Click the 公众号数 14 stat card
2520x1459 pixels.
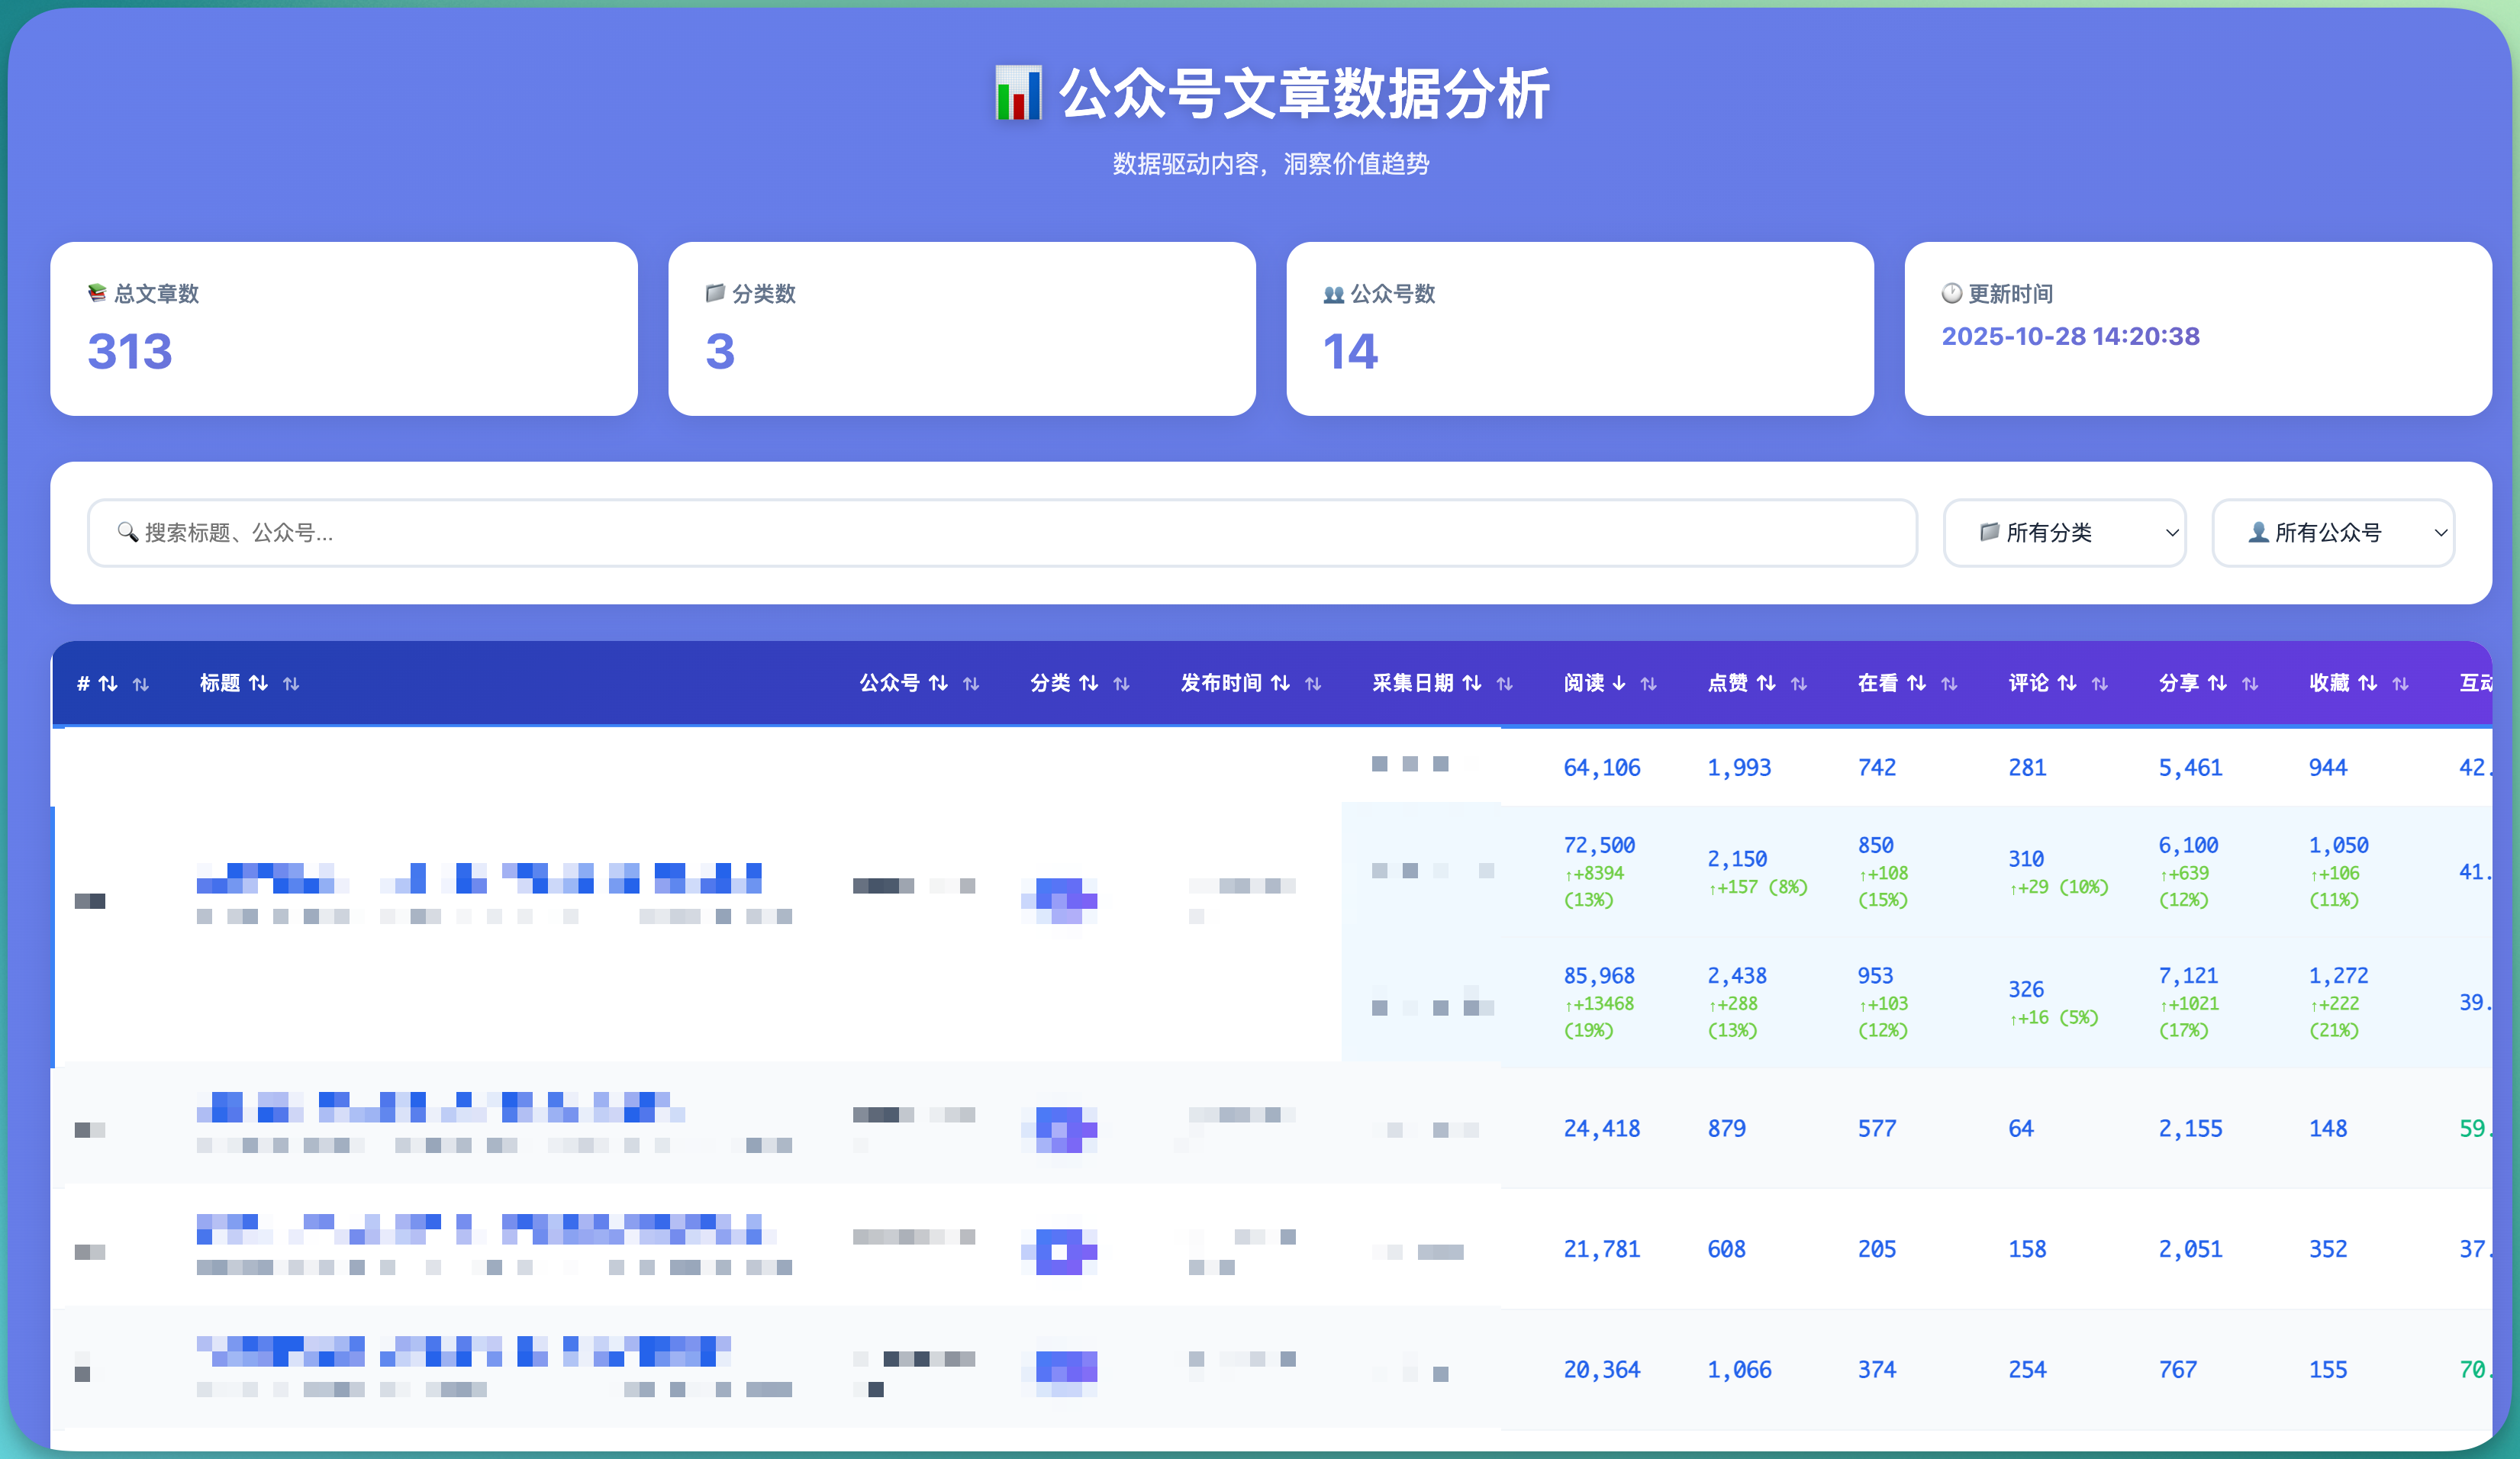pos(1579,328)
